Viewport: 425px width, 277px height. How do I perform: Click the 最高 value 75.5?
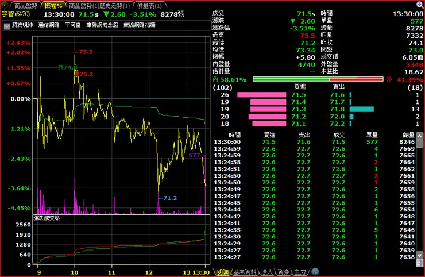[x=307, y=36]
